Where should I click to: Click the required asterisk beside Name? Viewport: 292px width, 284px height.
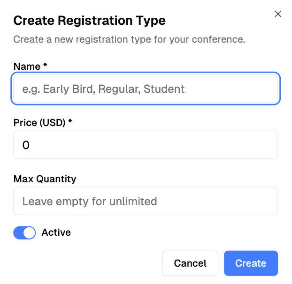pyautogui.click(x=45, y=66)
